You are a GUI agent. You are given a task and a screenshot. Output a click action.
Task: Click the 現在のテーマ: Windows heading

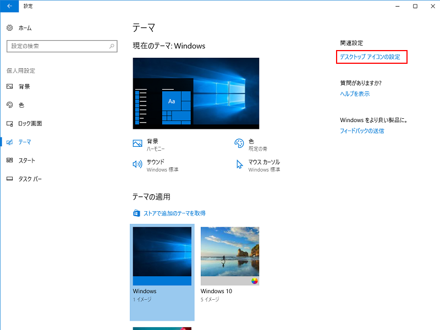[169, 46]
